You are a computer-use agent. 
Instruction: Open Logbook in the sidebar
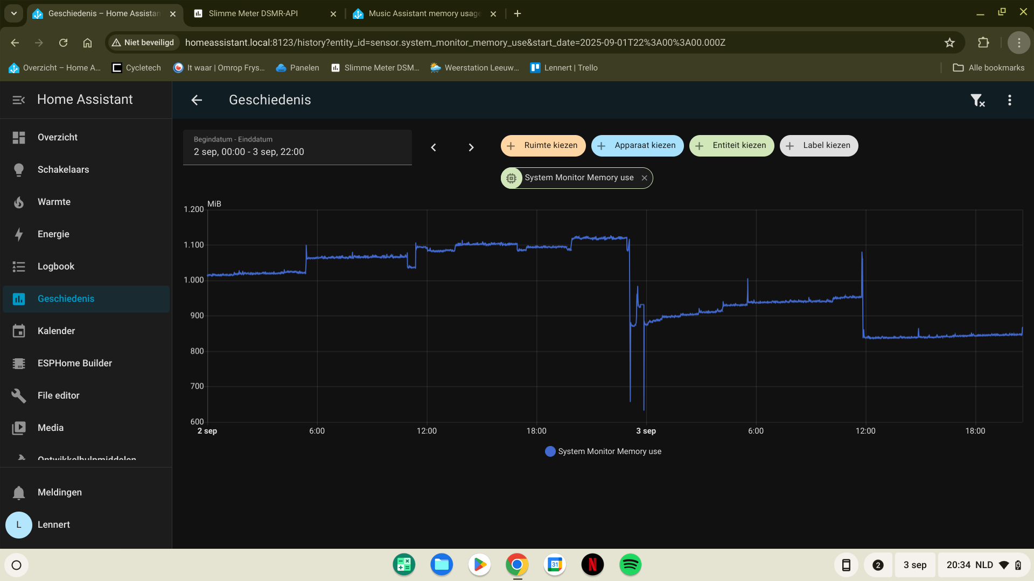pos(56,266)
